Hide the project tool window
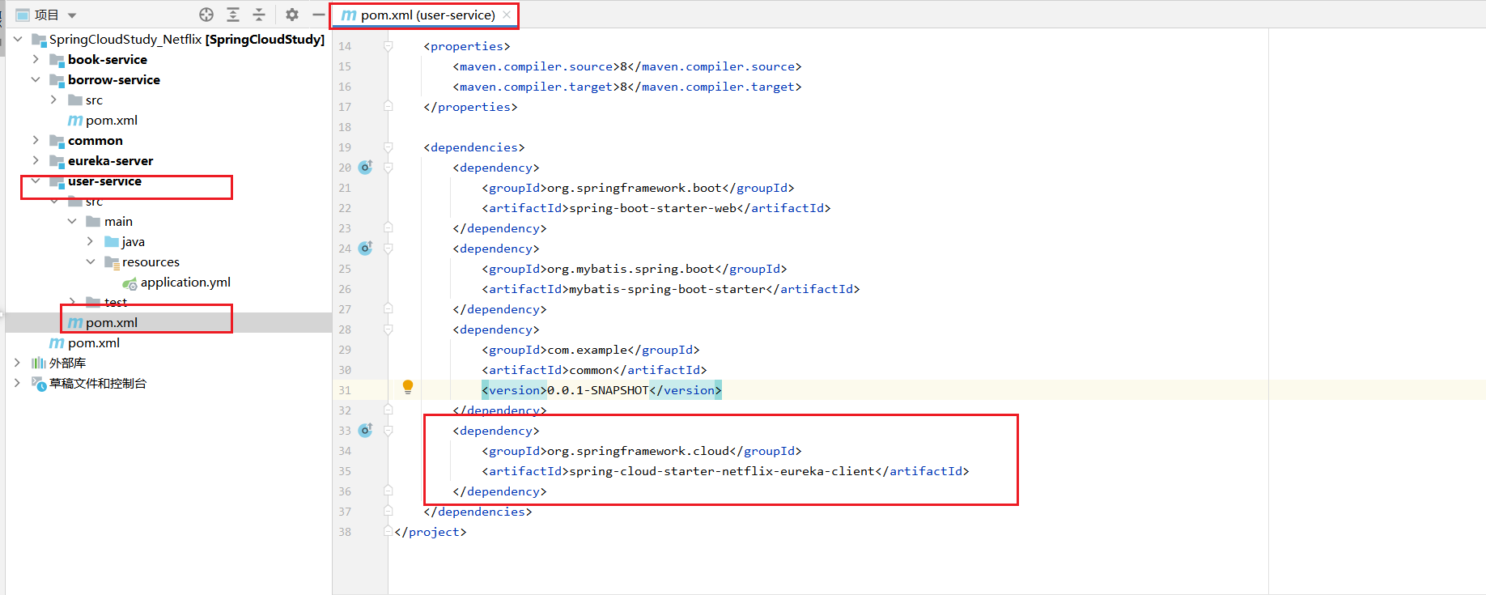The image size is (1486, 595). (x=319, y=15)
